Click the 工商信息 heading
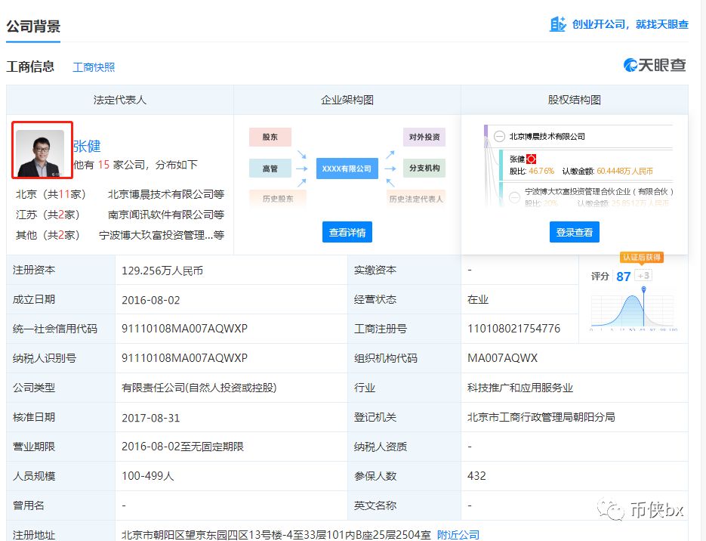706x541 pixels. point(30,66)
